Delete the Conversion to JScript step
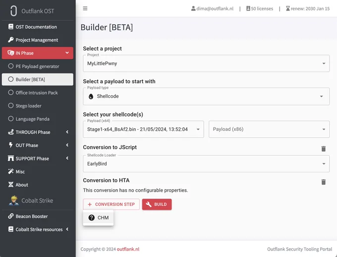The image size is (337, 257). click(324, 149)
